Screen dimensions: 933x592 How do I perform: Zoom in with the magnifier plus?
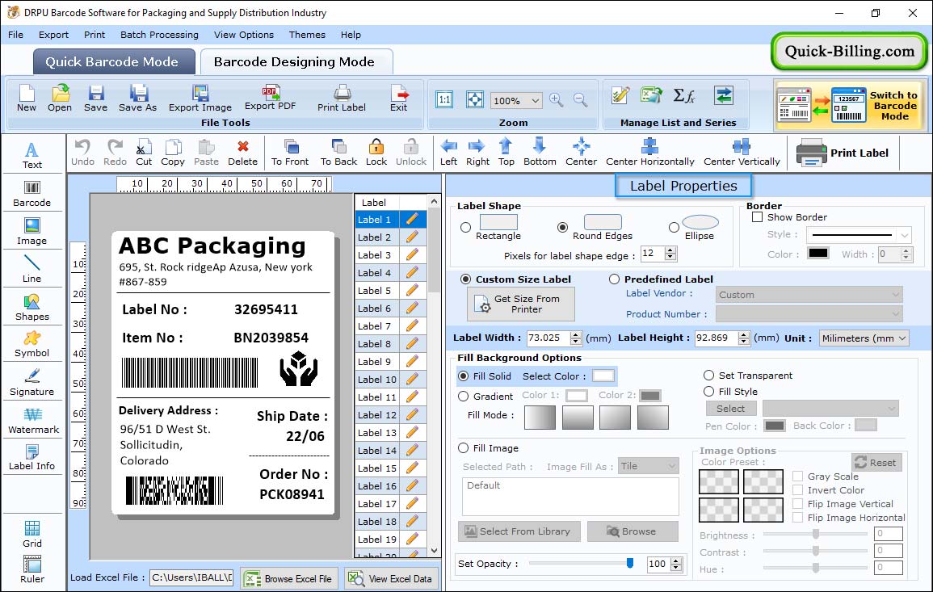point(557,99)
